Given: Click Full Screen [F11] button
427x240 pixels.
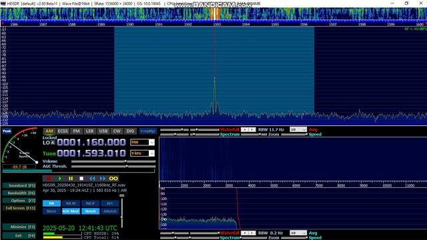Looking at the screenshot, I should (19, 208).
